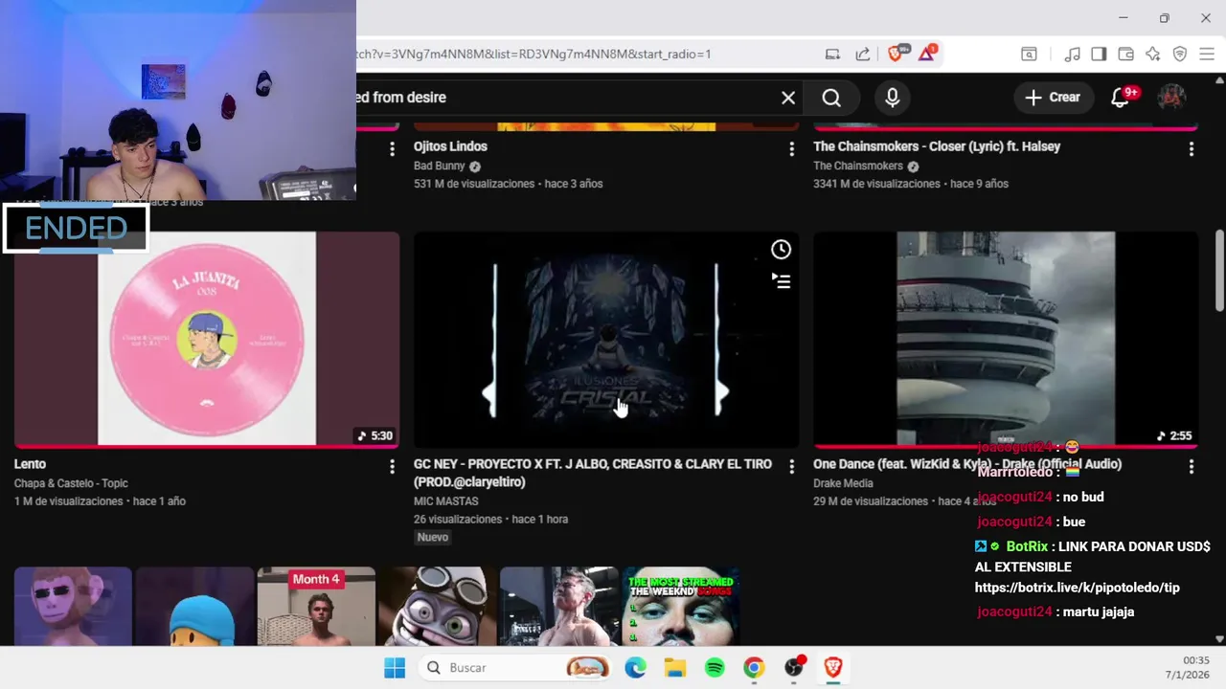Open more options for Ojitos Lindos
1226x689 pixels.
791,149
